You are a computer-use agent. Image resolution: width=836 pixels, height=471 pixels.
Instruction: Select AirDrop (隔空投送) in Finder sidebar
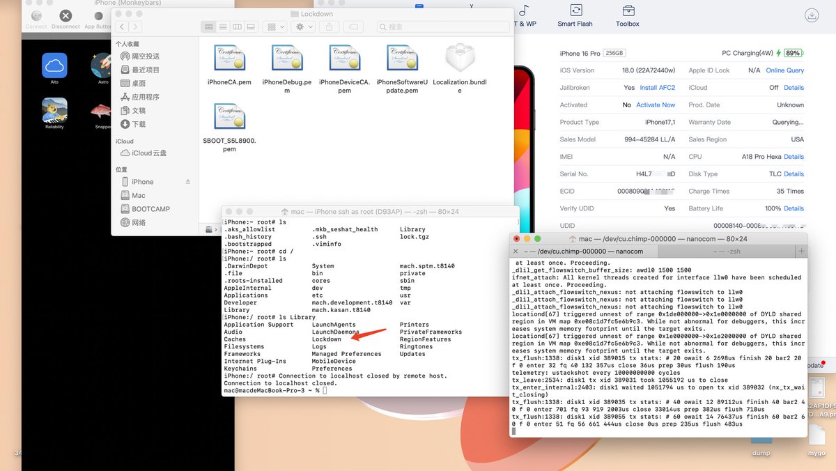pyautogui.click(x=140, y=56)
